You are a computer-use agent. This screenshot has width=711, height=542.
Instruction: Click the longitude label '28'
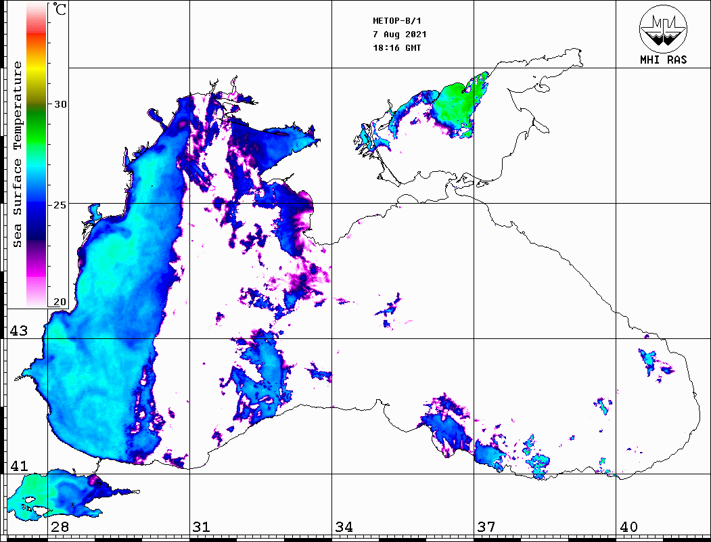click(x=60, y=526)
